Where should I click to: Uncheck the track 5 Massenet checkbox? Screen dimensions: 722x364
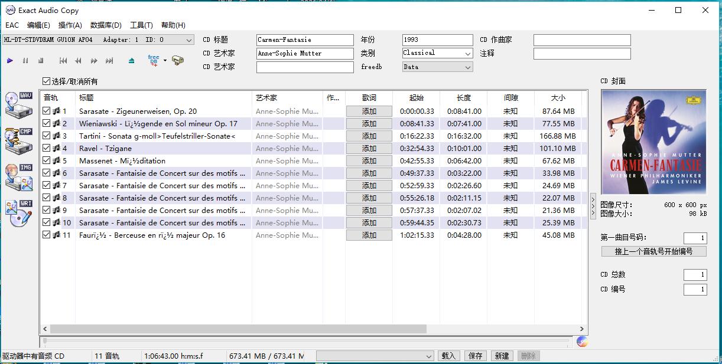[47, 160]
